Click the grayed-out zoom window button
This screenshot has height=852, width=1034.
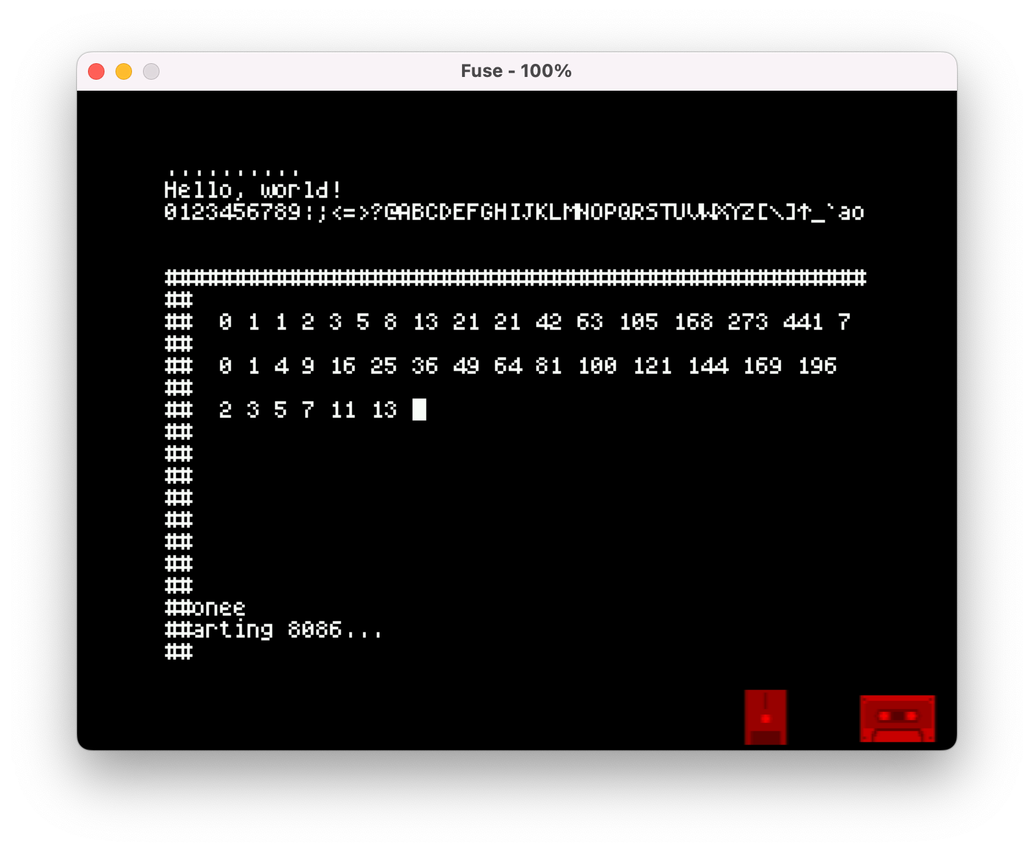pyautogui.click(x=151, y=71)
